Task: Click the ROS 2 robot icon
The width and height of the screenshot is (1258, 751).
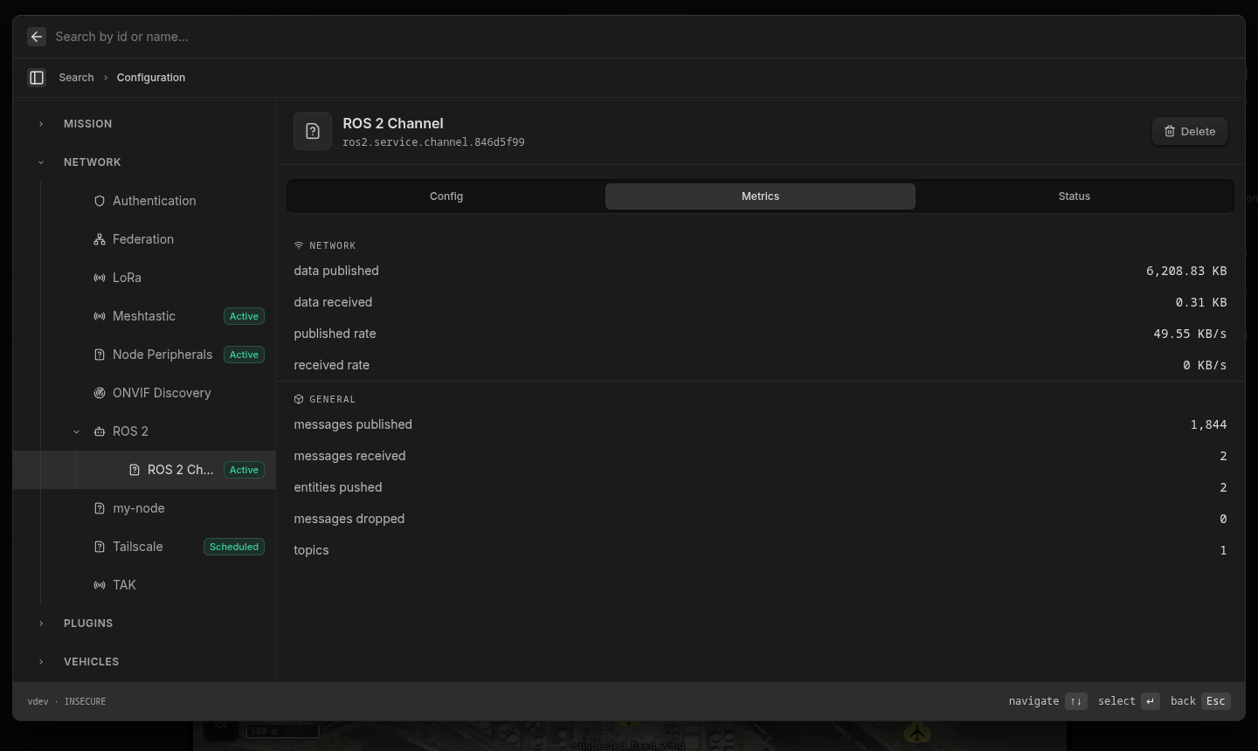Action: [100, 431]
